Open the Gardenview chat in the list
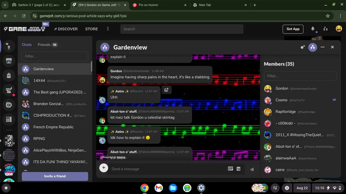The image size is (346, 194). [x=55, y=69]
